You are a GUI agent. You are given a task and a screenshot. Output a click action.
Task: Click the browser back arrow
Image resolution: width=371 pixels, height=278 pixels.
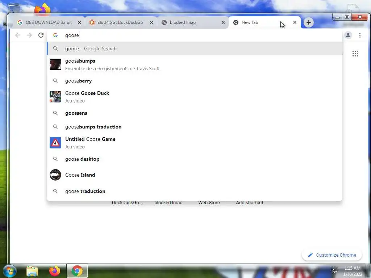(18, 35)
